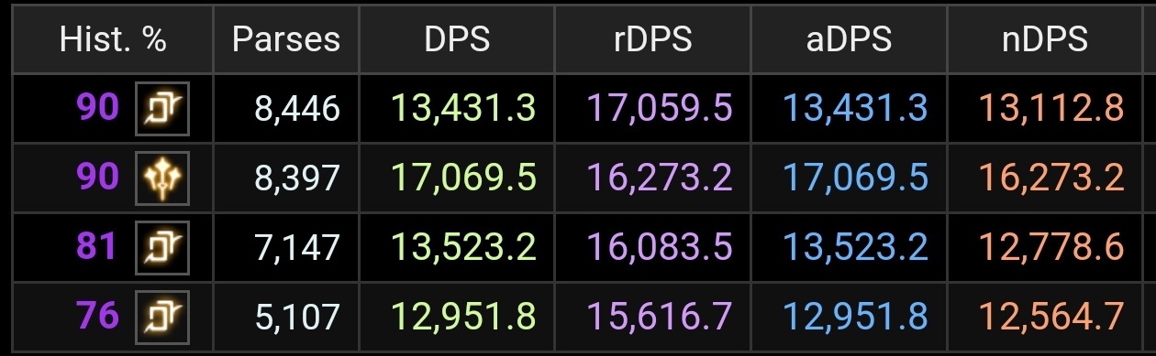Click the job icon in the 76 percentile row
Image resolution: width=1156 pixels, height=356 pixels.
(x=162, y=317)
